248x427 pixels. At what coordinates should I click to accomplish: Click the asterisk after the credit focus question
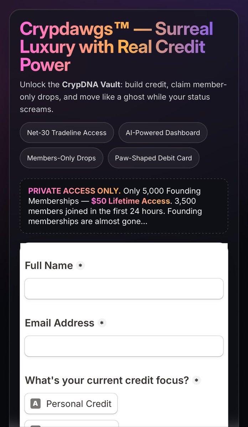point(196,380)
